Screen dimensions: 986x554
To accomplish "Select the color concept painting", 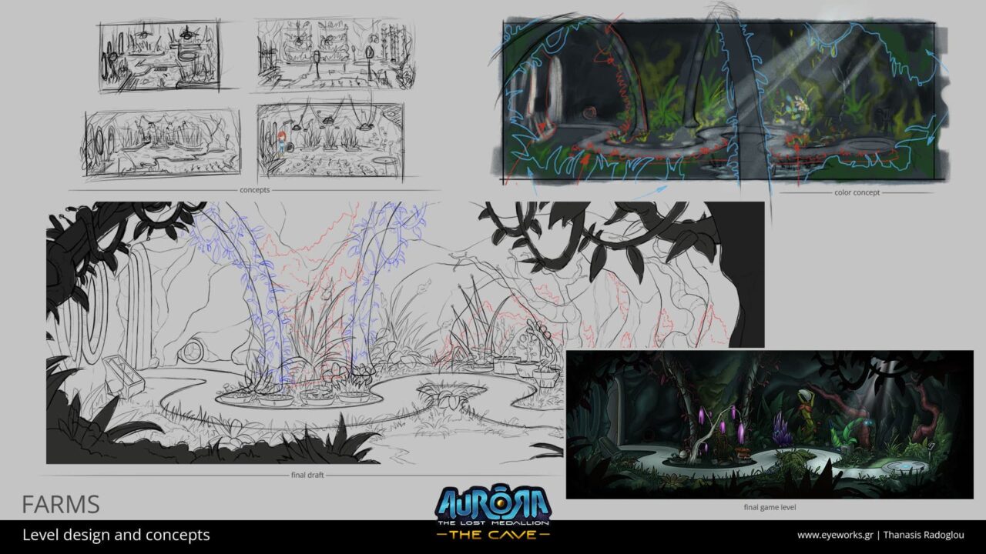I will click(x=718, y=102).
